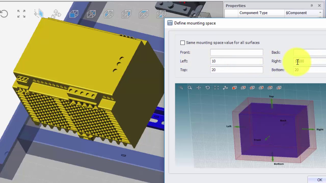Click the Properties panel scroll up arrow
This screenshot has width=326, height=183.
(x=320, y=13)
